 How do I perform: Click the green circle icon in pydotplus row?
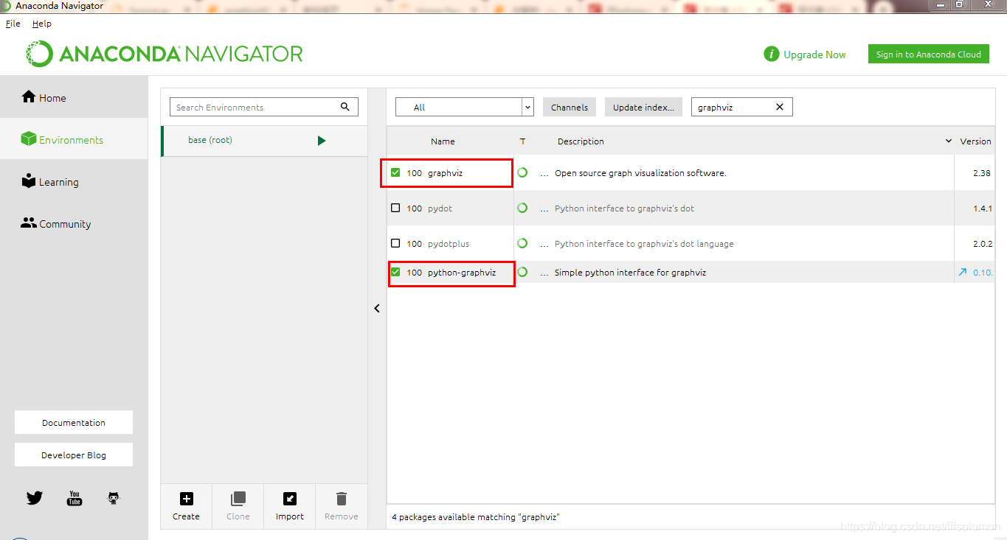[522, 243]
